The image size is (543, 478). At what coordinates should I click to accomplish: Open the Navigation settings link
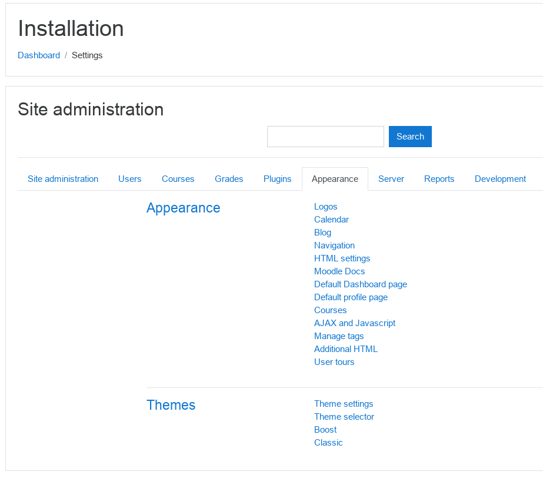click(x=334, y=245)
